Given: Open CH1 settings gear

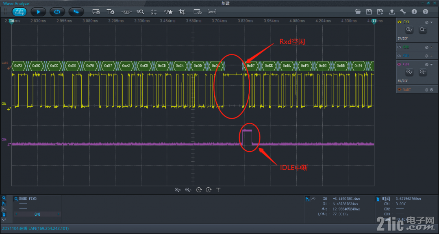Looking at the screenshot, I should tap(427, 22).
